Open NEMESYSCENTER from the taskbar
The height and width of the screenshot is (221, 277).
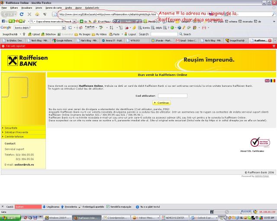pos(174,218)
